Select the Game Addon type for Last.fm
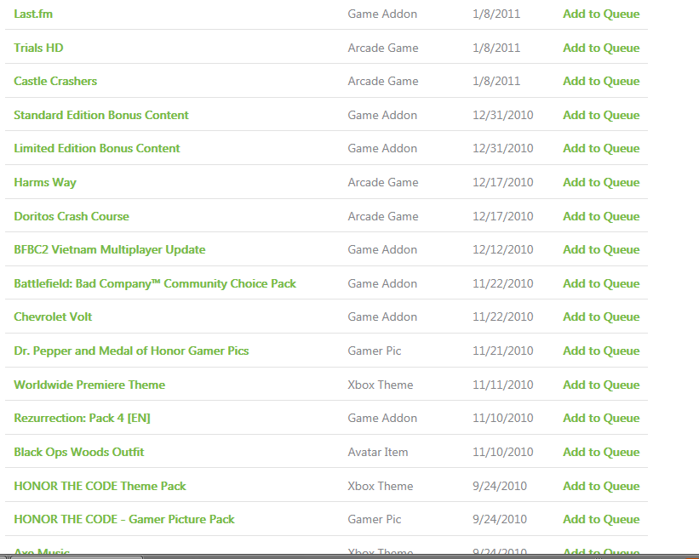699x559 pixels. click(382, 14)
